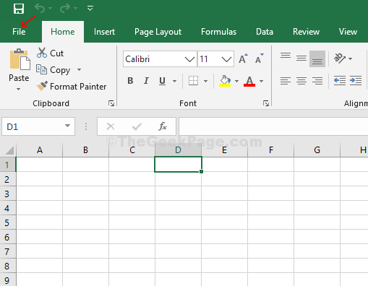This screenshot has width=368, height=286.
Task: Select column B header
Action: pos(85,150)
